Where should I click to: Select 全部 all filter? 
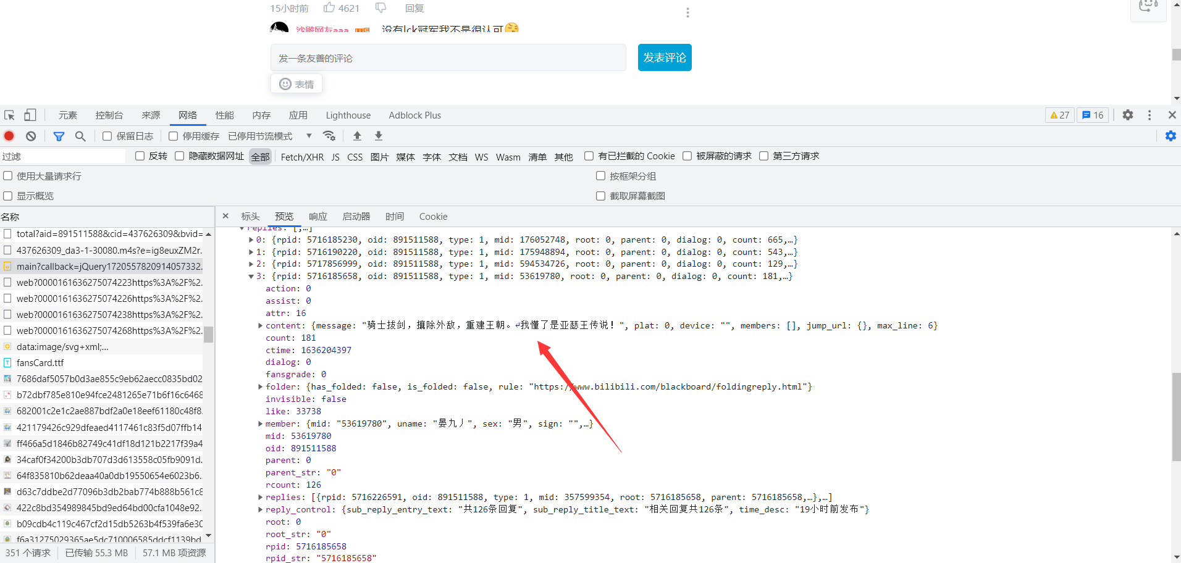point(260,157)
